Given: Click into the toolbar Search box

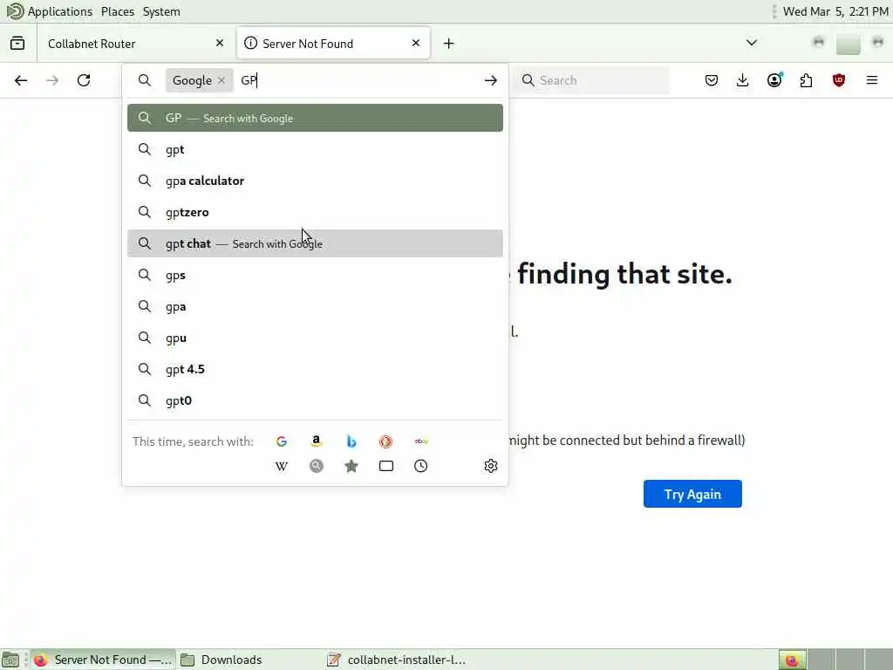Looking at the screenshot, I should (x=592, y=80).
